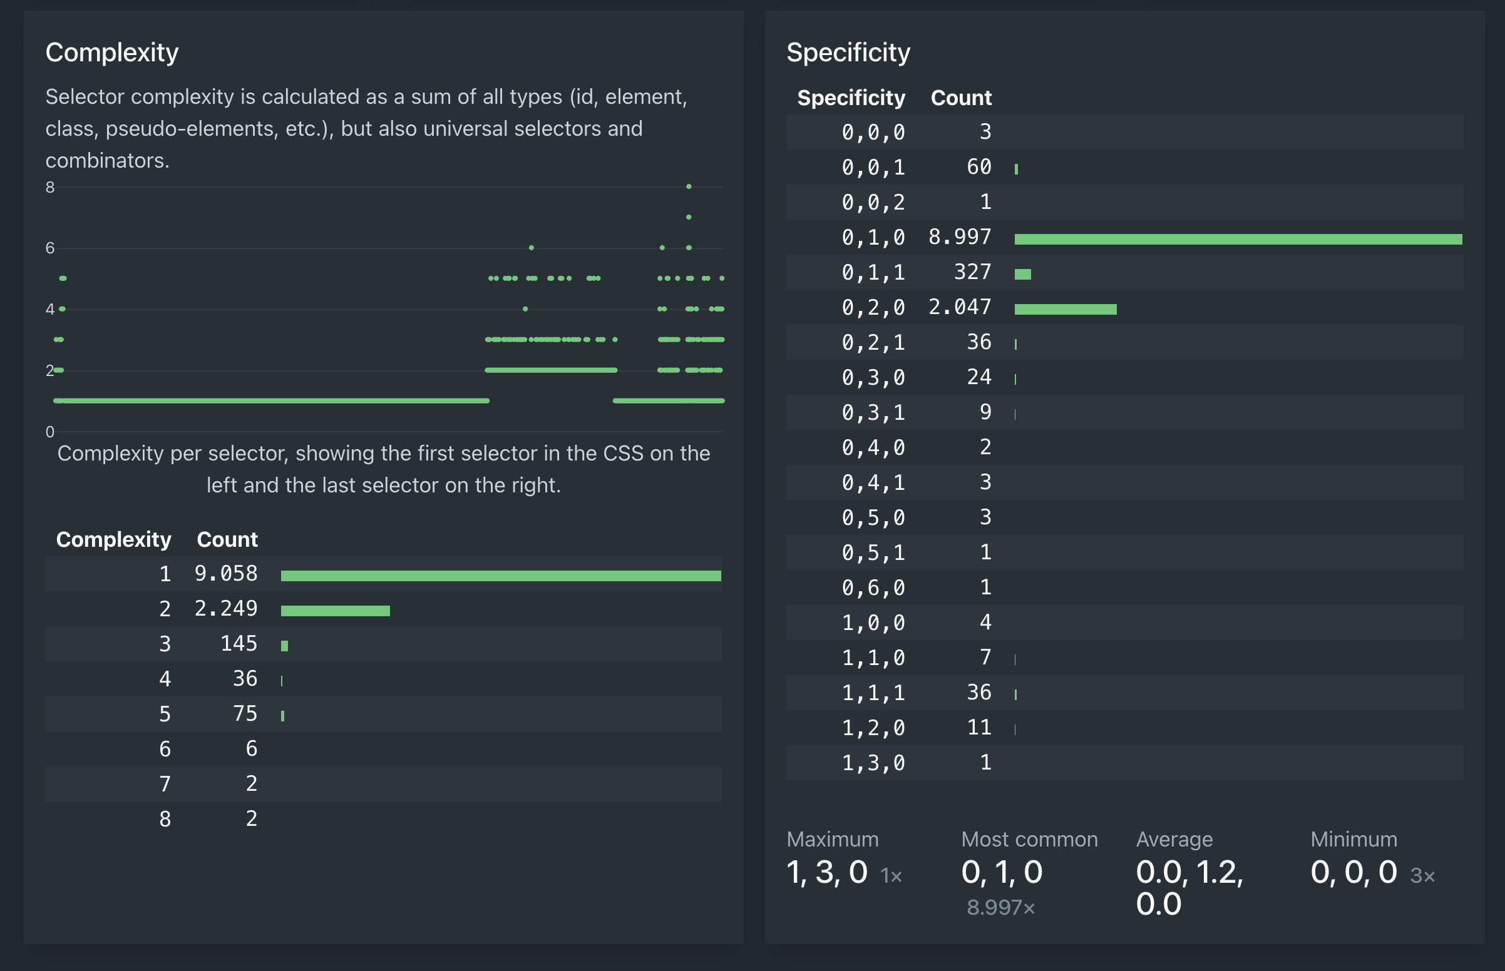Select the 0,1,0 specificity row
1505x971 pixels.
873,237
